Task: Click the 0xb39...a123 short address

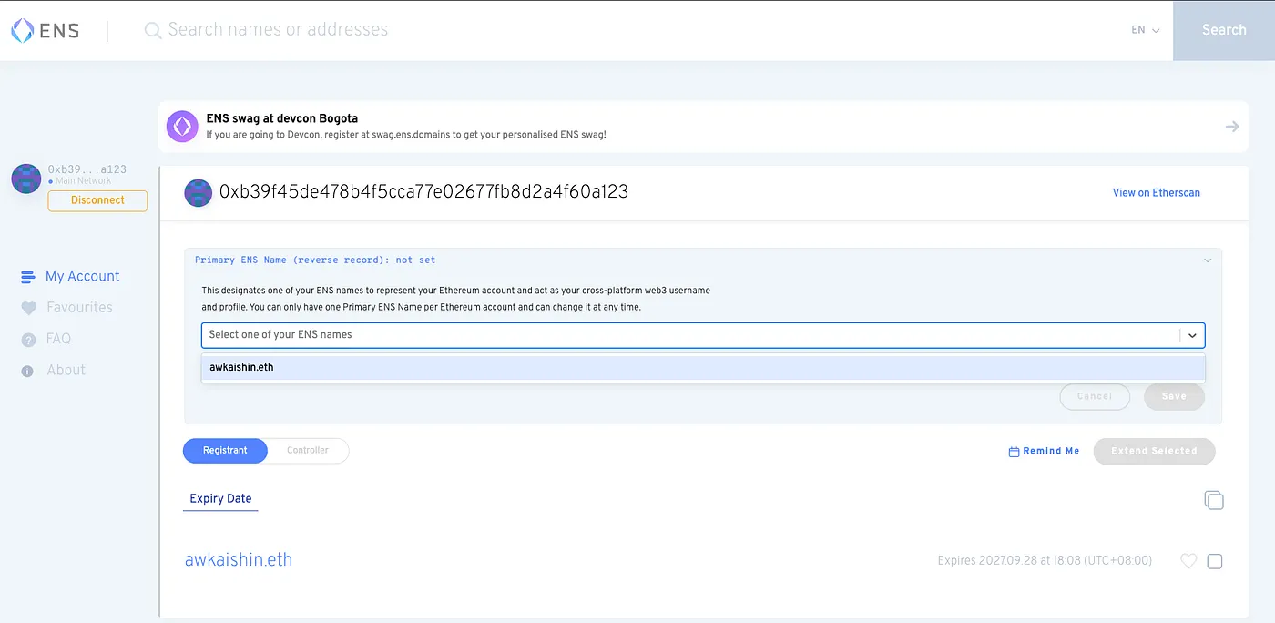Action: click(x=87, y=169)
